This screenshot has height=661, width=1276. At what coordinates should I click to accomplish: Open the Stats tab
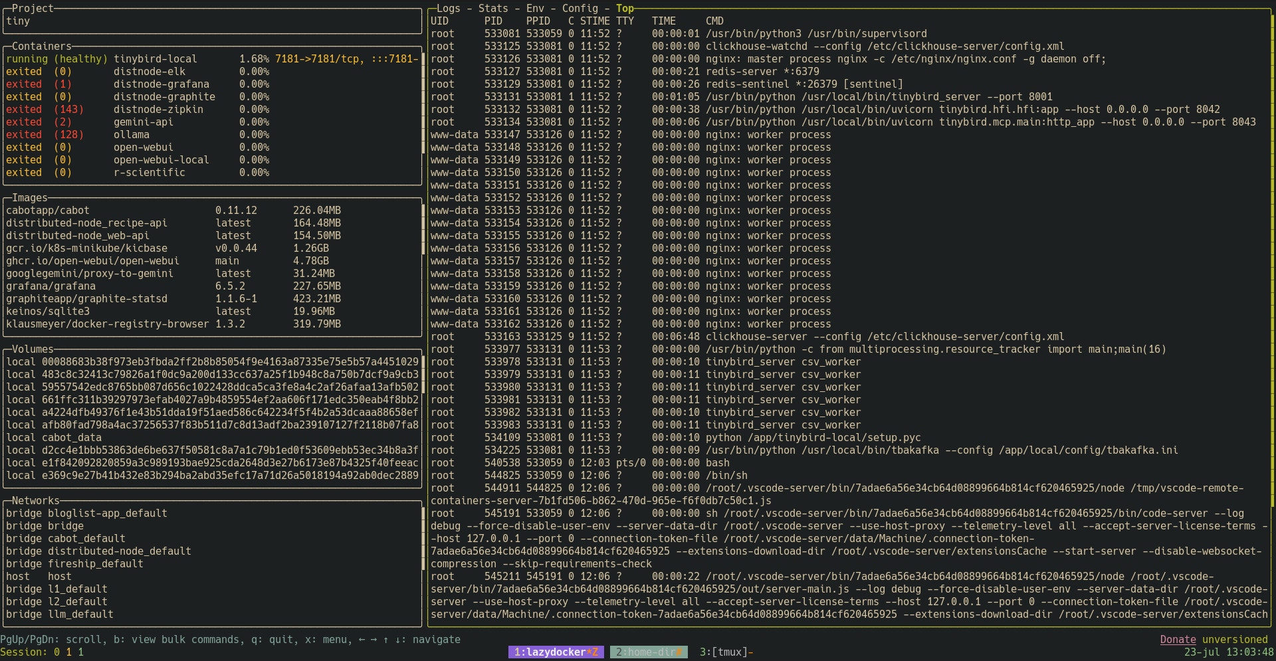493,9
